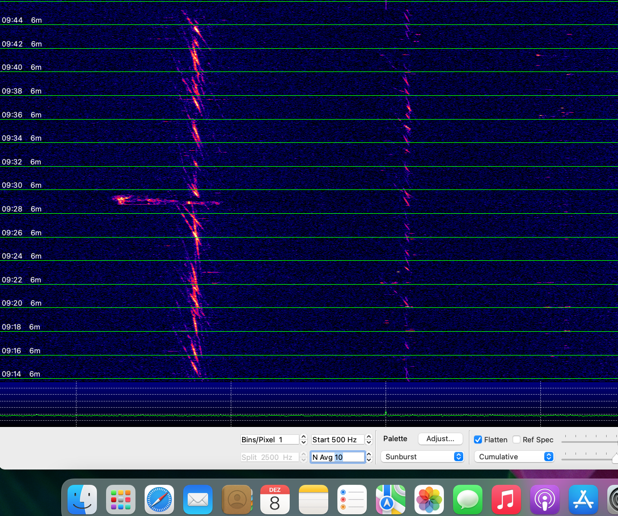The width and height of the screenshot is (618, 516).
Task: Launch the Music app
Action: tap(506, 500)
